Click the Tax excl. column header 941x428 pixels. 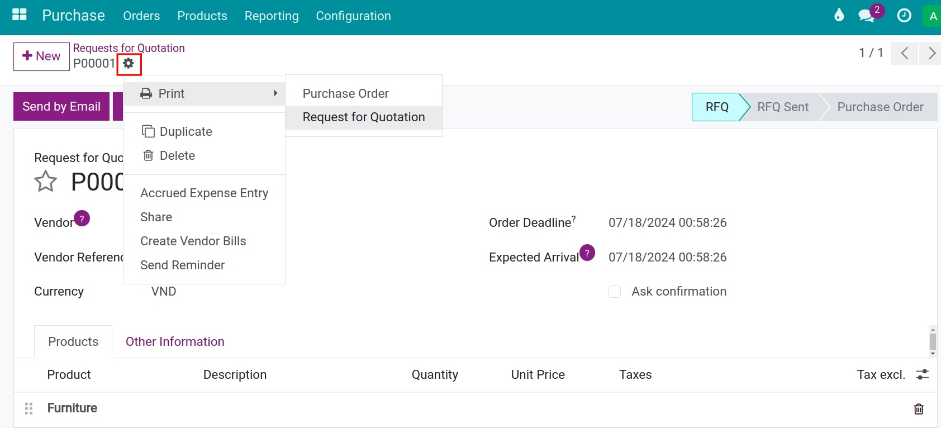(881, 374)
